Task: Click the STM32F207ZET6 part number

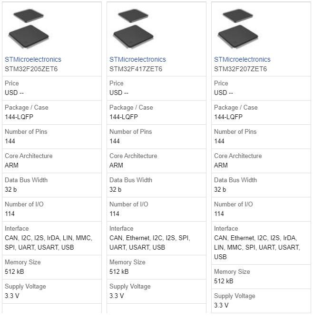Action: point(240,69)
